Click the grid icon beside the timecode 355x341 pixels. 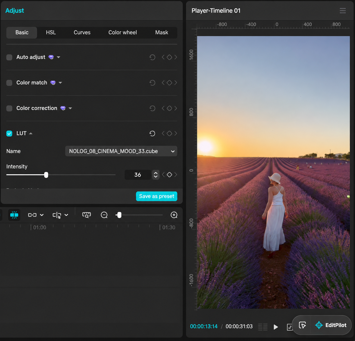click(263, 327)
